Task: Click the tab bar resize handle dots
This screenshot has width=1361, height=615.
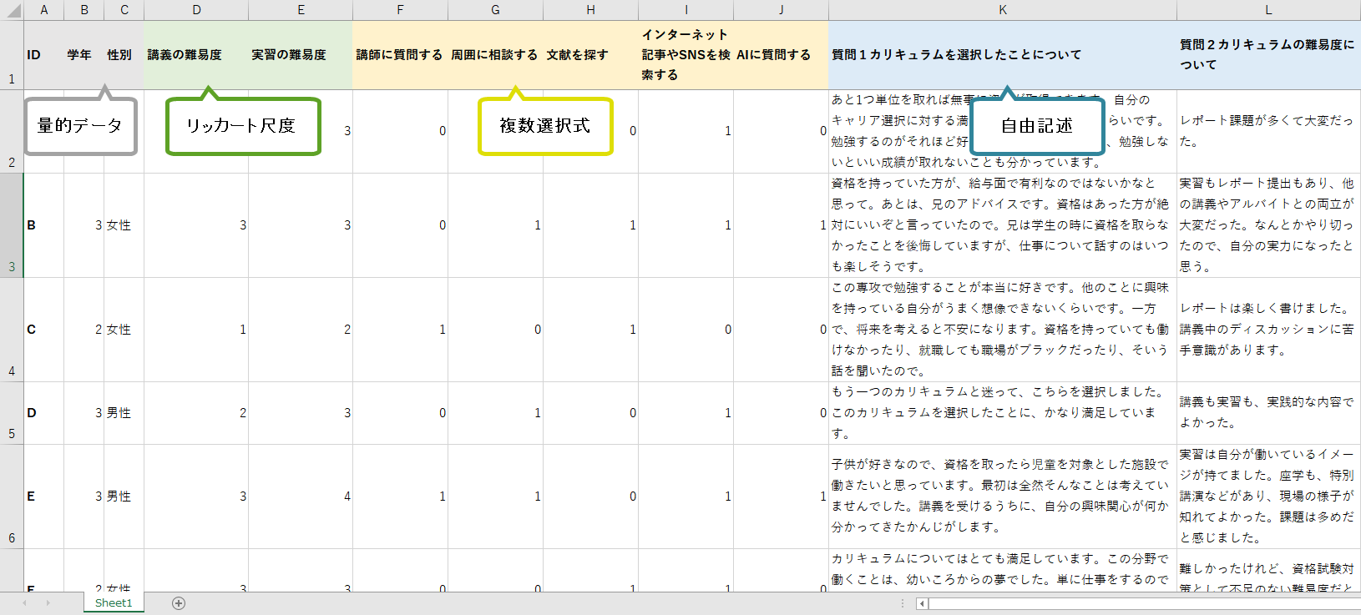Action: pos(903,603)
